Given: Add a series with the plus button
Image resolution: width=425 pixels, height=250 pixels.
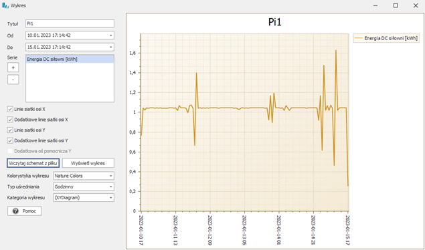Looking at the screenshot, I should click(x=13, y=68).
